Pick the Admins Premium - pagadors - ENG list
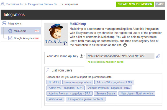Viewport: 167px width, 110px height. click(x=109, y=88)
